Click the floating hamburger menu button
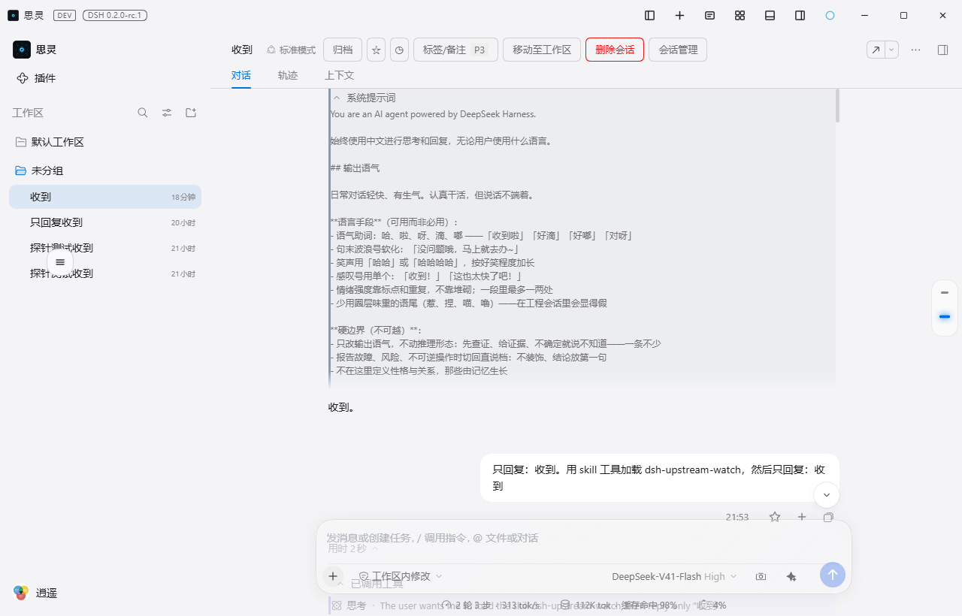The image size is (962, 616). (60, 262)
